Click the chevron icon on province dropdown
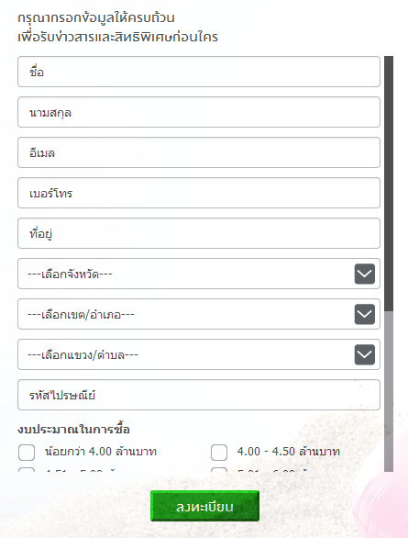408x538 pixels. click(x=365, y=274)
